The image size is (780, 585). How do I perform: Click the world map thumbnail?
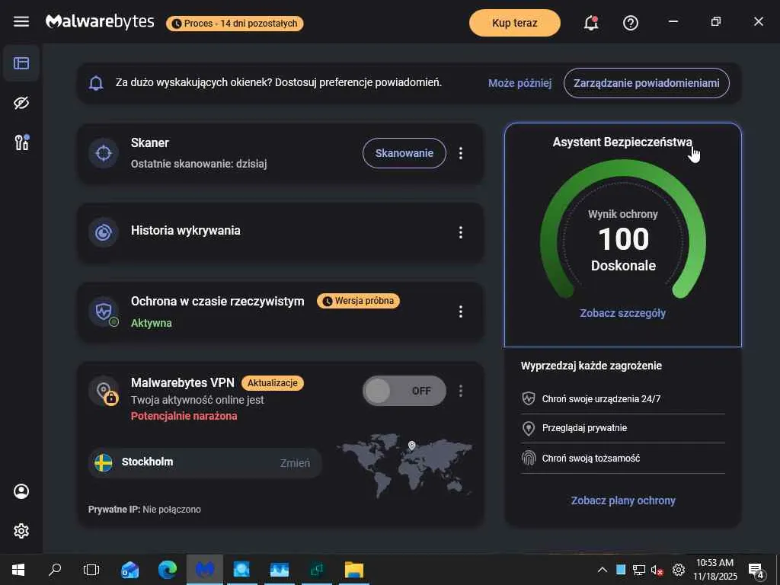(404, 465)
